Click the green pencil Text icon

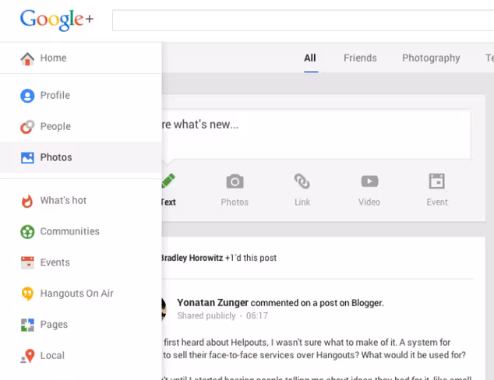[168, 181]
